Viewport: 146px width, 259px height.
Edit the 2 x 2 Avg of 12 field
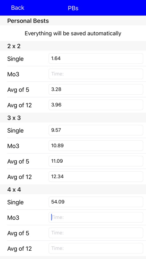(96, 105)
